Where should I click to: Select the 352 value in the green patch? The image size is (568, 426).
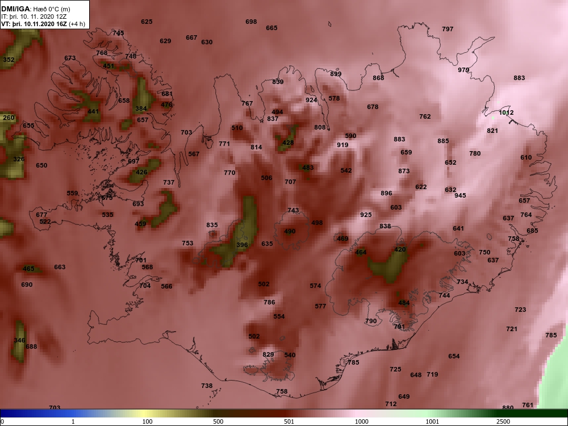9,60
